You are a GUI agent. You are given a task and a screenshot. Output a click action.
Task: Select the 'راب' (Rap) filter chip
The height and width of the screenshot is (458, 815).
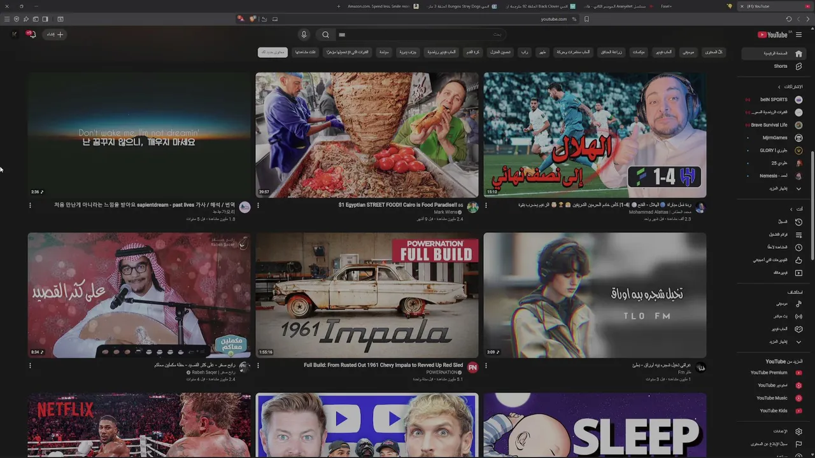click(524, 52)
